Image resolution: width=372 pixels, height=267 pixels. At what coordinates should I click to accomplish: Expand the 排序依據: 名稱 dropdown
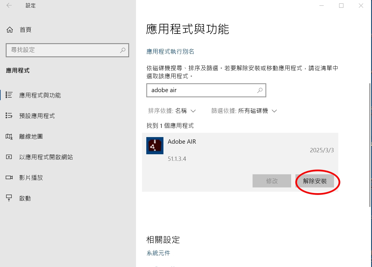pos(172,111)
